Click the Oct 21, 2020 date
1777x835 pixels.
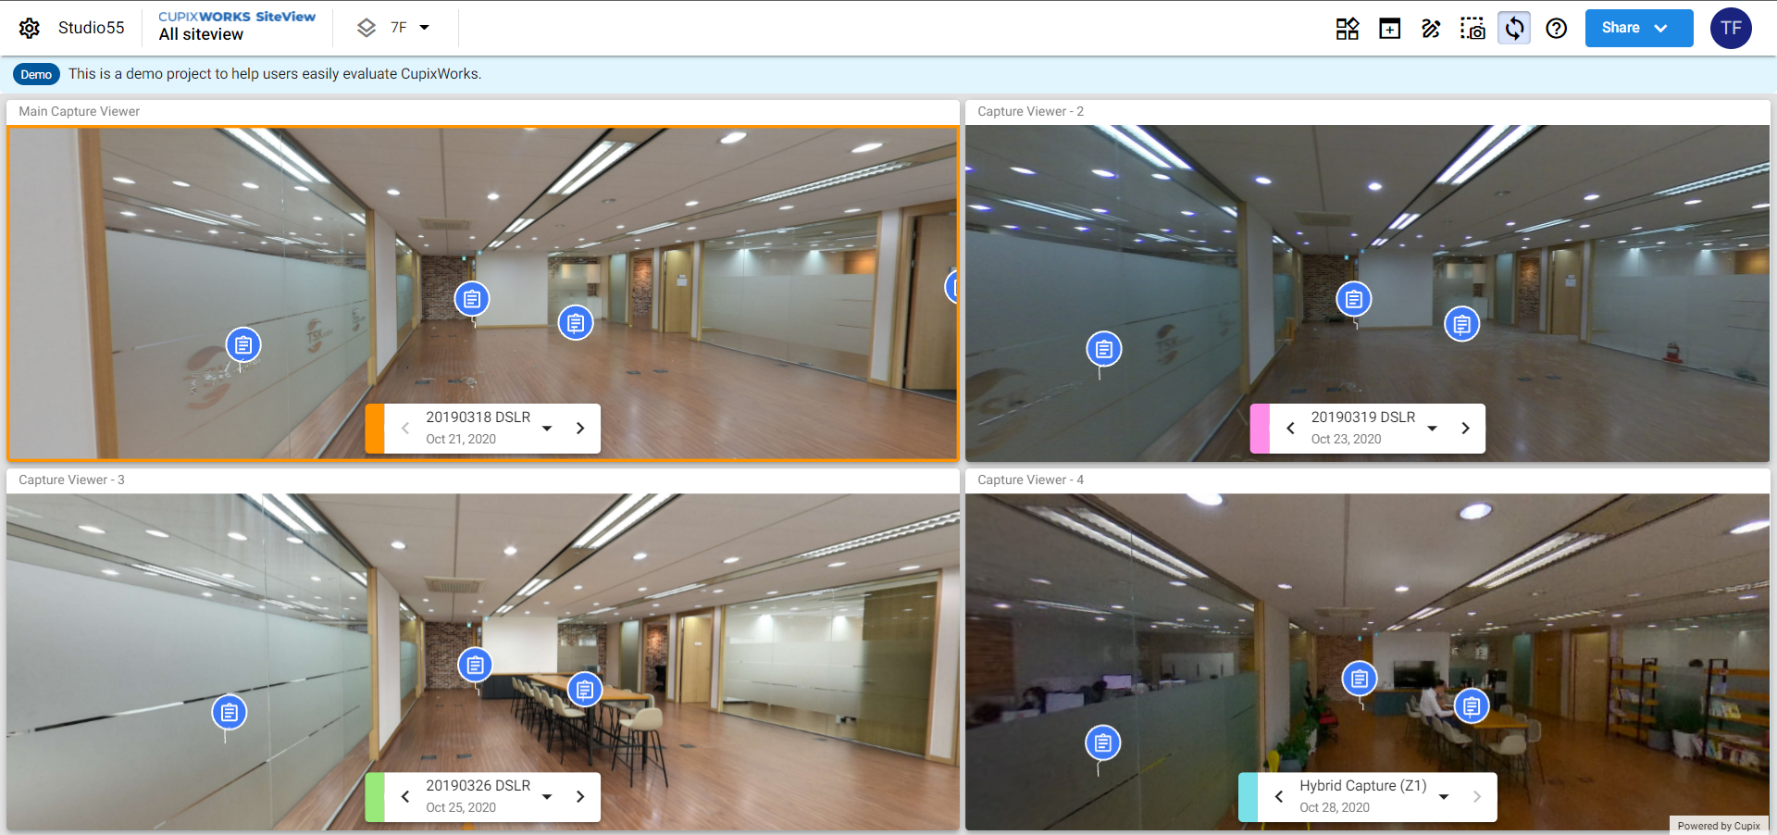(461, 440)
